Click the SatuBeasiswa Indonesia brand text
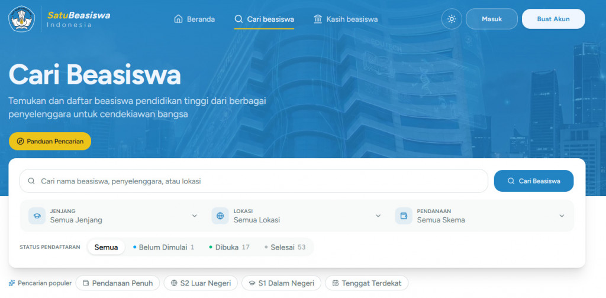This screenshot has width=606, height=298. 79,19
